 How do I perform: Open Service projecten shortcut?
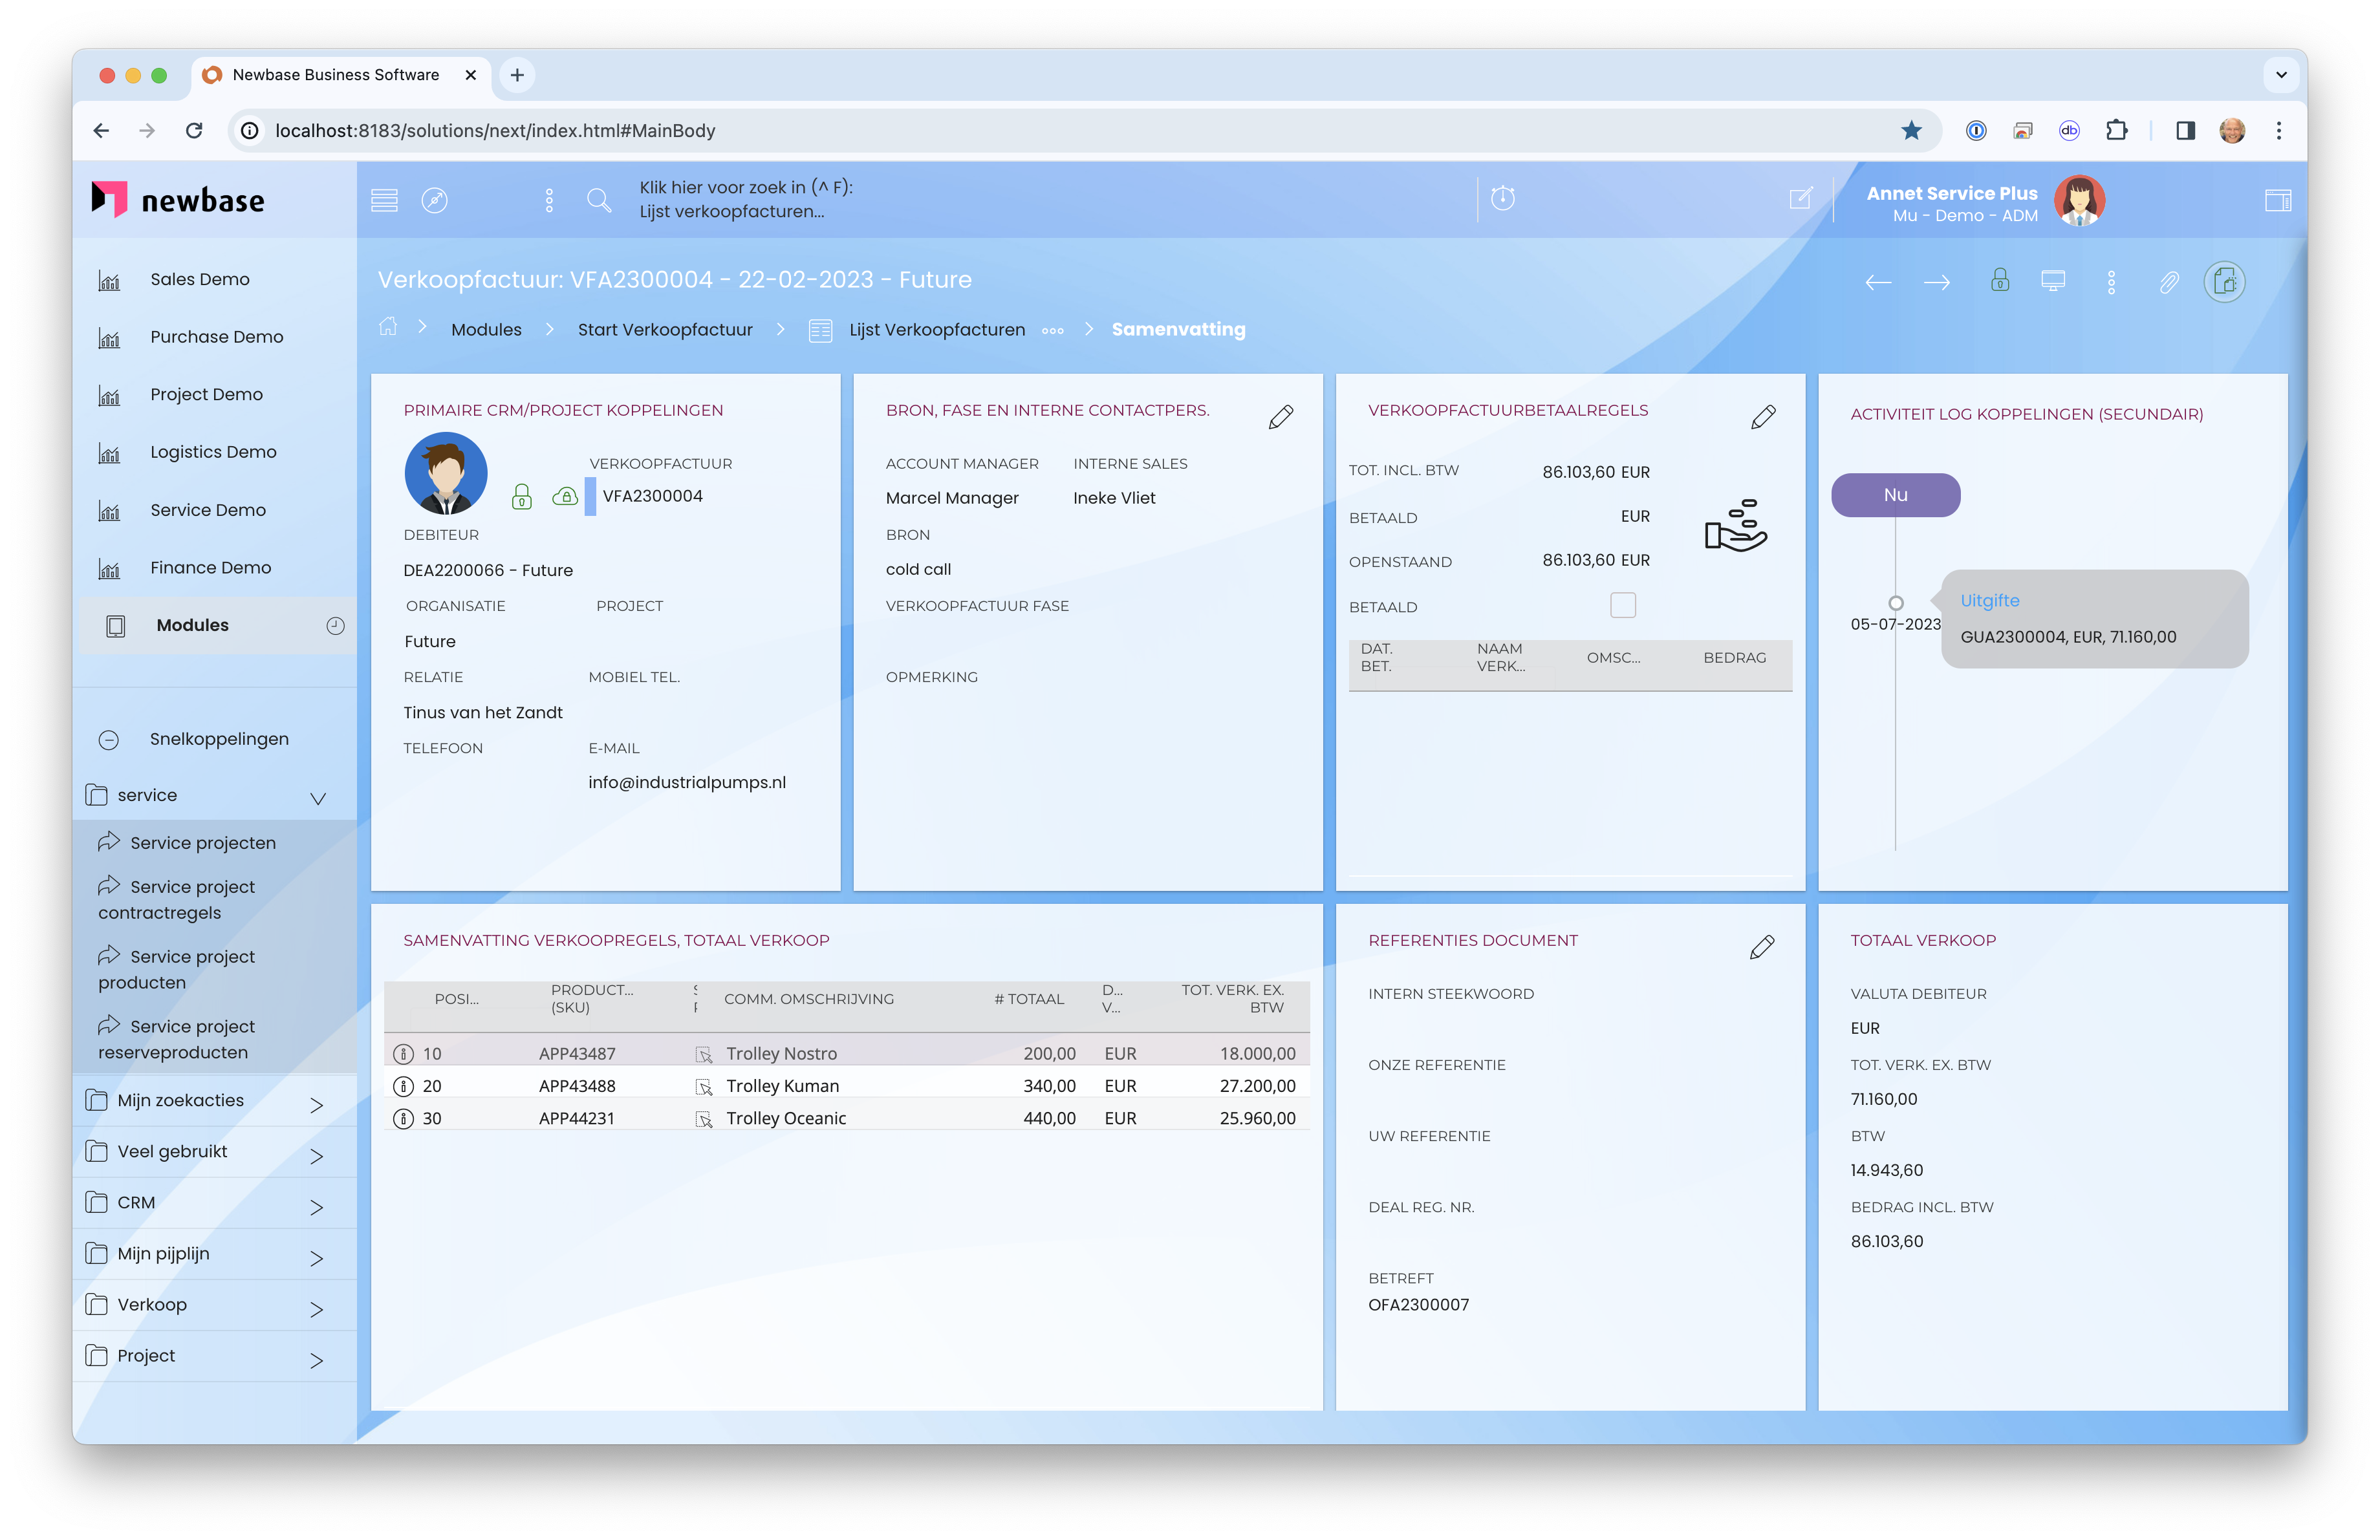tap(202, 842)
